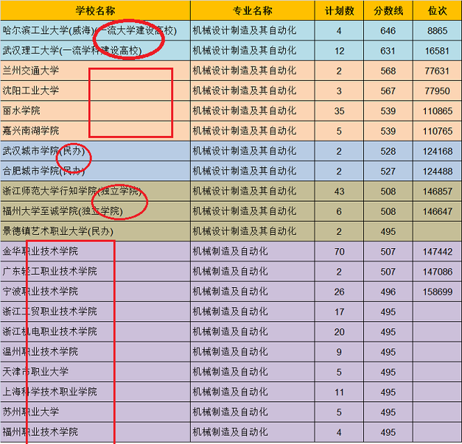Select the 景德镇艺术职业大学(民办) cell
462x444 pixels.
[95, 231]
